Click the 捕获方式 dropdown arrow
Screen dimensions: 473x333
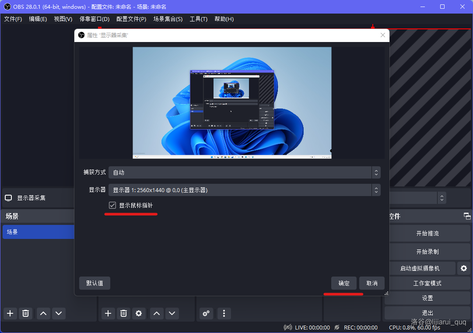point(376,172)
